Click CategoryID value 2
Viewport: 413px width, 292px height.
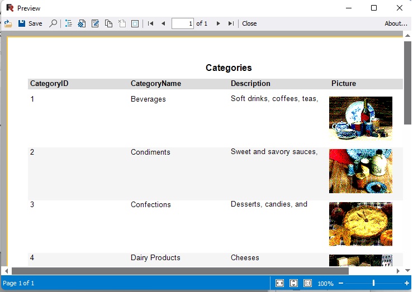[32, 152]
